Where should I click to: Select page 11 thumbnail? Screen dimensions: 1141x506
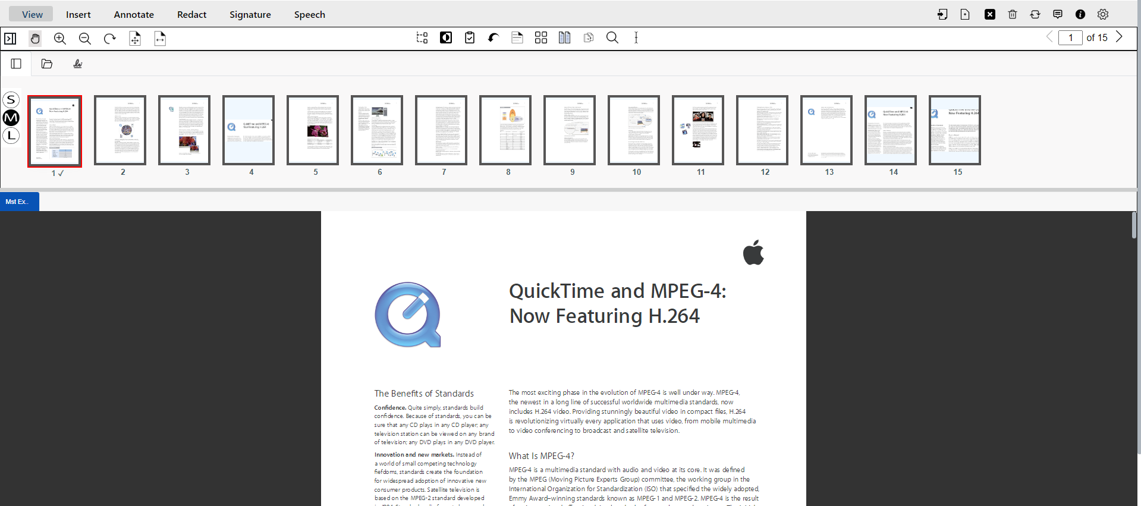(698, 130)
